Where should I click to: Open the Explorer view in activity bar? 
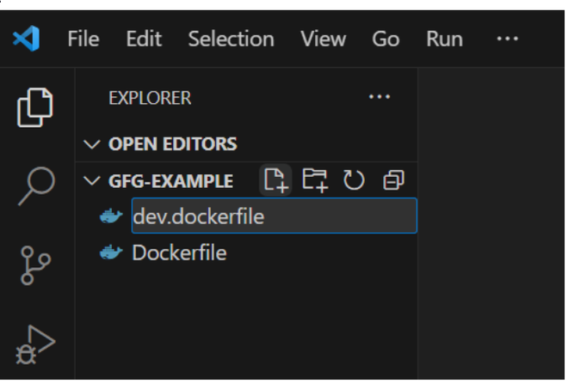pos(35,106)
